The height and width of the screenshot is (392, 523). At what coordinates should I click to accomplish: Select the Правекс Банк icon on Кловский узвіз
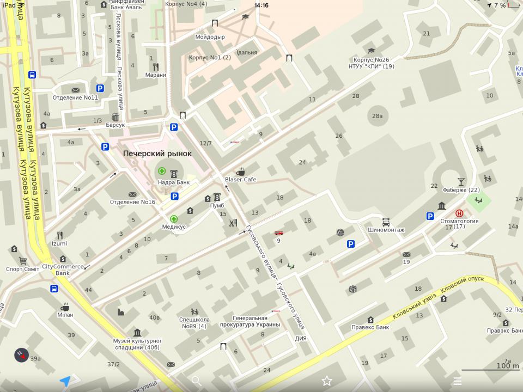(x=370, y=320)
